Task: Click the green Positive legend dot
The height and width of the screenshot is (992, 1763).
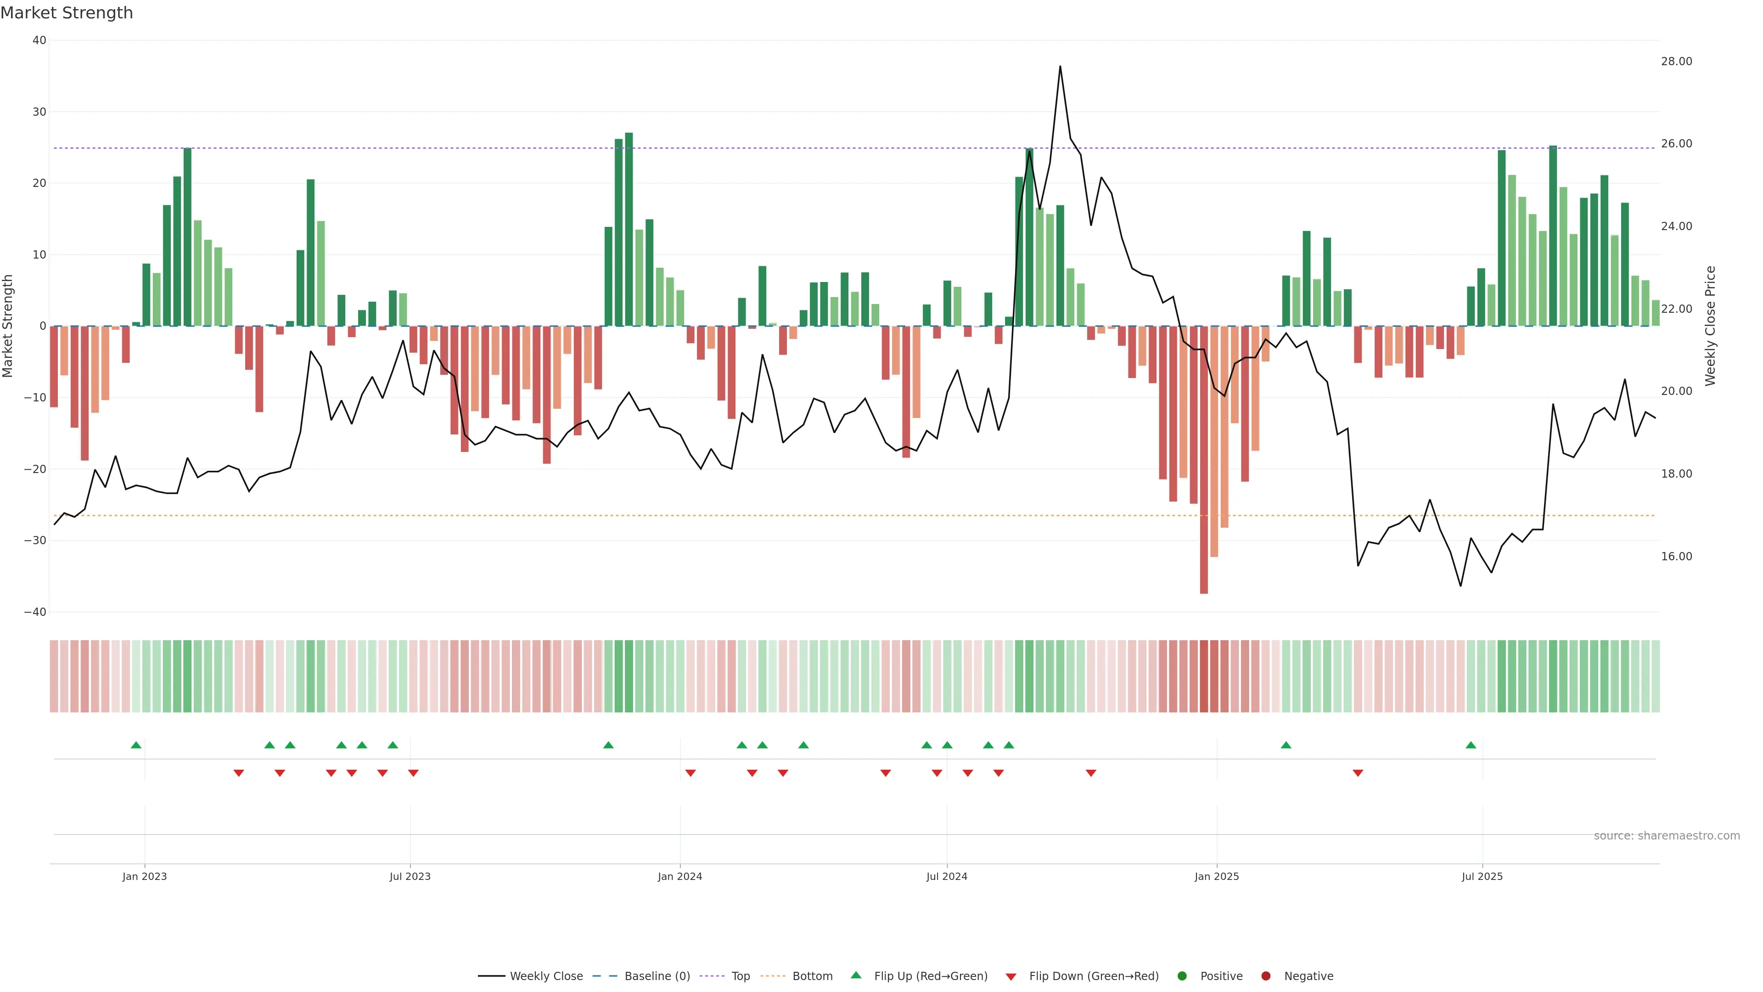Action: (1182, 975)
